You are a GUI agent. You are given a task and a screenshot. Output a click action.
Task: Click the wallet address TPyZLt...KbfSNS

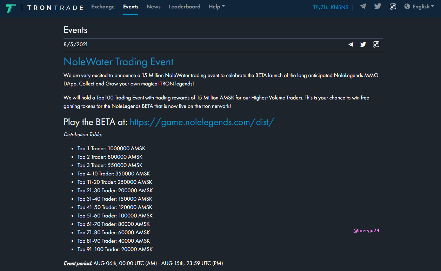331,7
